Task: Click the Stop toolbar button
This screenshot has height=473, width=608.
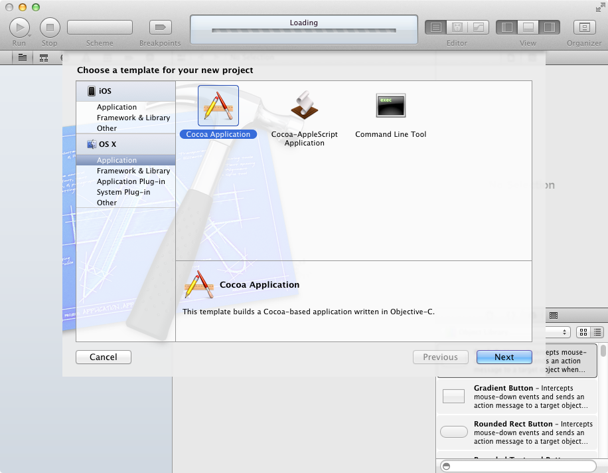Action: pyautogui.click(x=50, y=27)
